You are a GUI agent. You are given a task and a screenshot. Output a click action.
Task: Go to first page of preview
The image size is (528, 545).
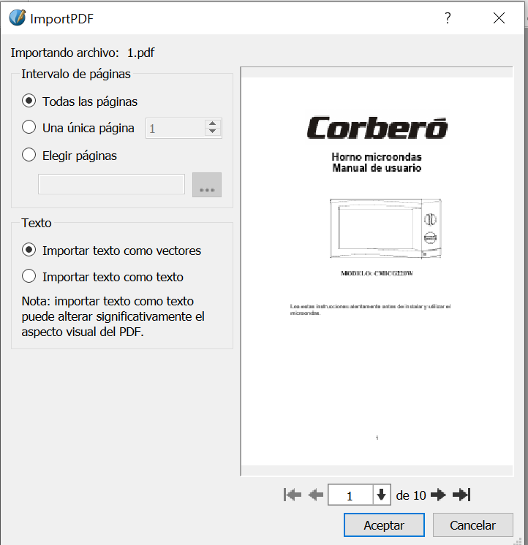pos(293,495)
